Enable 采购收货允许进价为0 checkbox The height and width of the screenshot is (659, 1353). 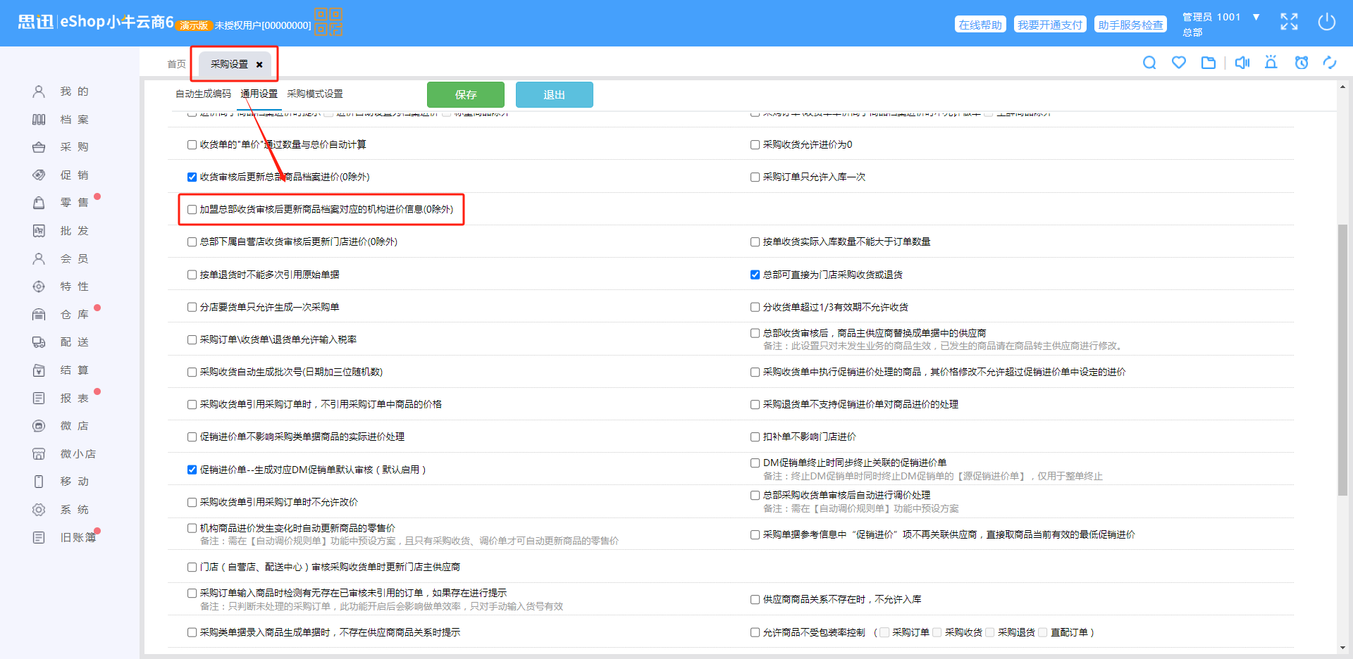click(755, 145)
